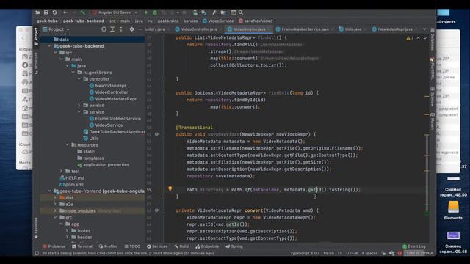Click the warnings indicator in editor corner
Image resolution: width=470 pixels, height=264 pixels.
[410, 38]
